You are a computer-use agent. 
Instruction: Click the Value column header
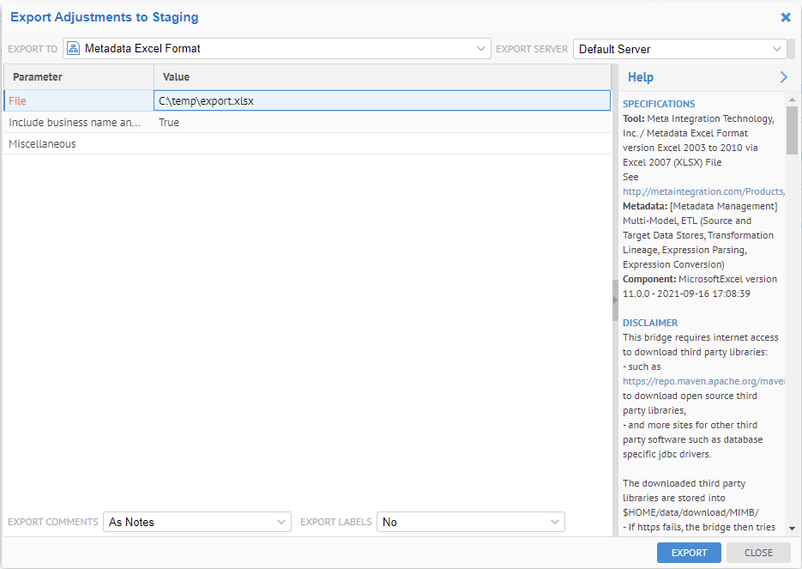176,76
